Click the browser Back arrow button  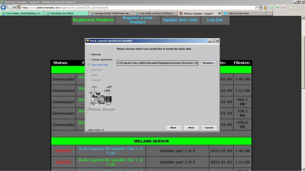click(x=4, y=7)
